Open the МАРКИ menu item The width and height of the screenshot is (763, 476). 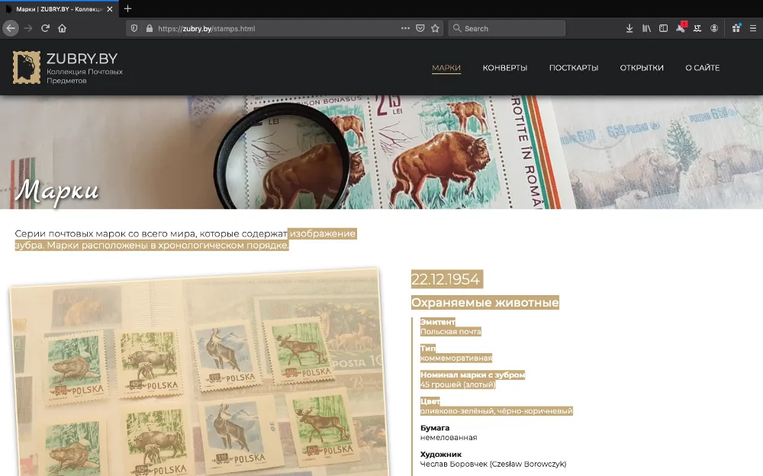tap(446, 68)
